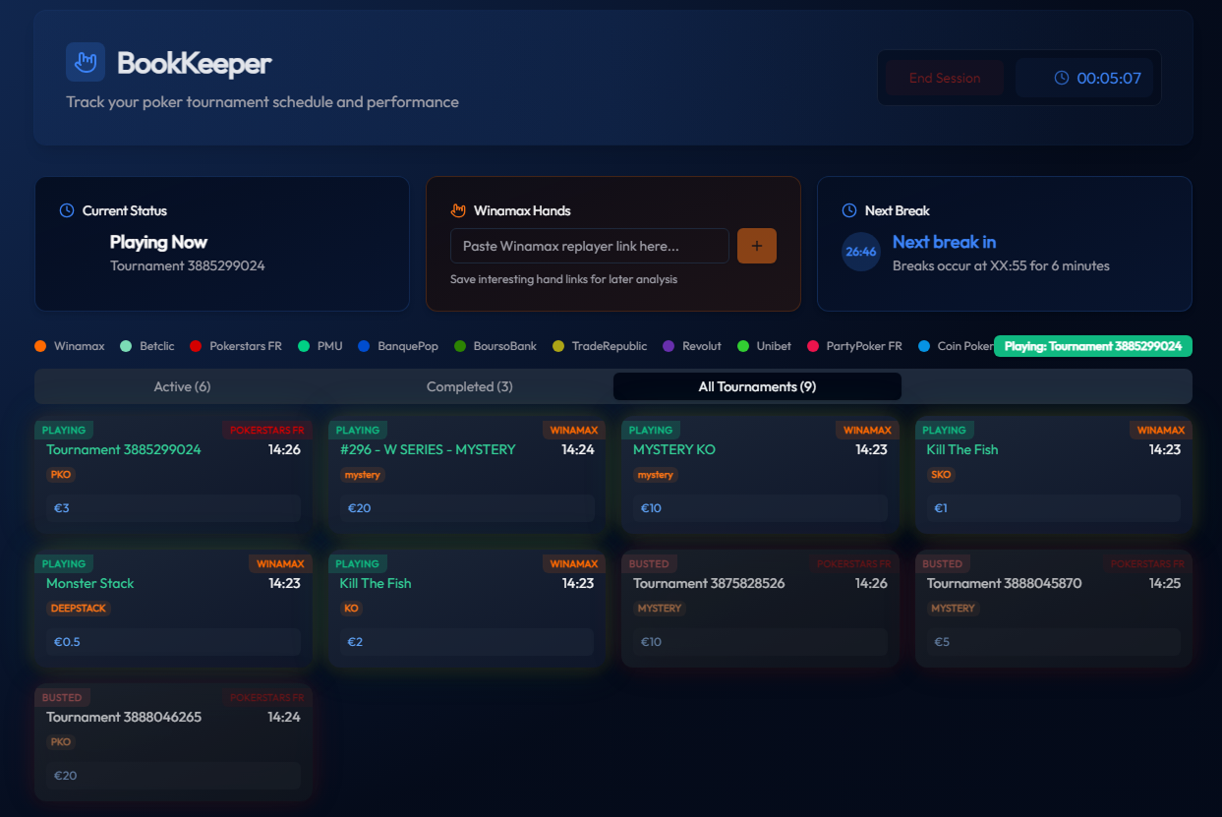Click the Revolut purple legend dot
The height and width of the screenshot is (817, 1222).
coord(669,346)
